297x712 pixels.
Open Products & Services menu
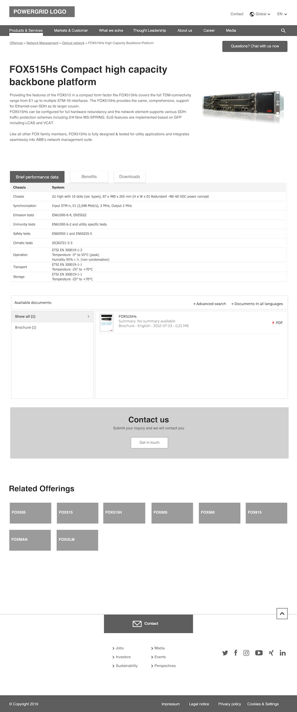(26, 31)
